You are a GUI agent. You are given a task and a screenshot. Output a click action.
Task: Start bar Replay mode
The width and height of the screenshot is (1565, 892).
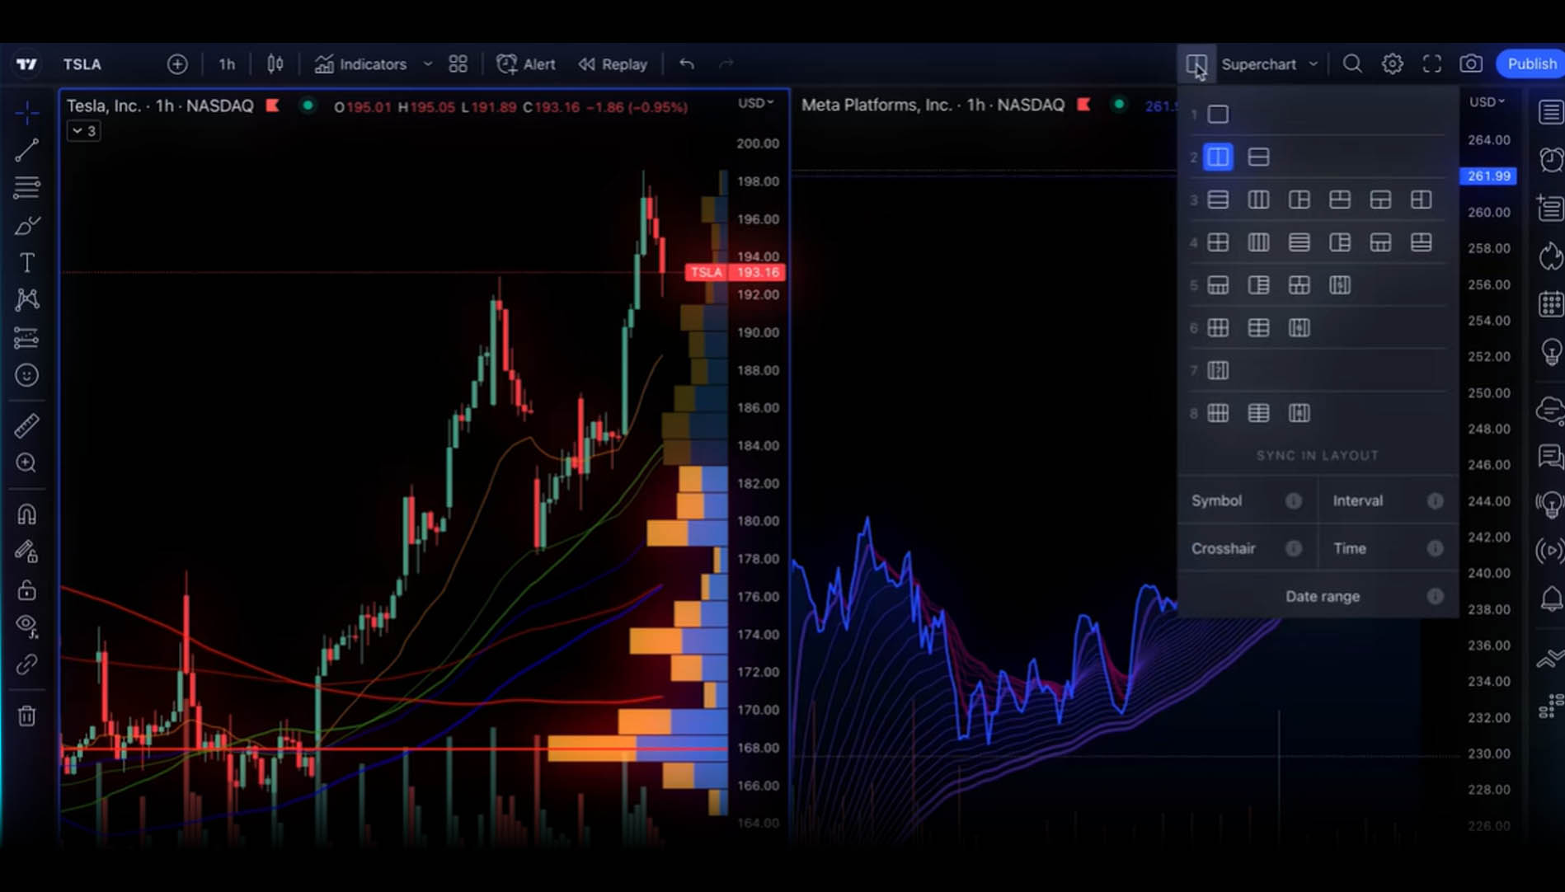[613, 64]
